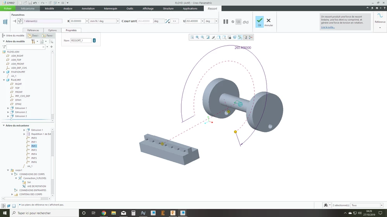
Task: Click the refit view icon in graphics toolbar
Action: coord(192,37)
